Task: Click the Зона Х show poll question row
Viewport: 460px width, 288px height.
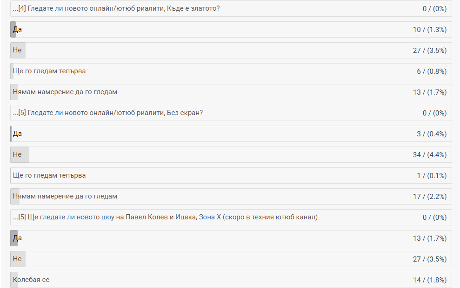Action: (x=165, y=218)
